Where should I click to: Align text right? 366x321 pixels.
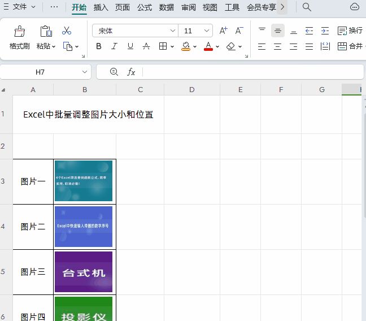click(294, 46)
